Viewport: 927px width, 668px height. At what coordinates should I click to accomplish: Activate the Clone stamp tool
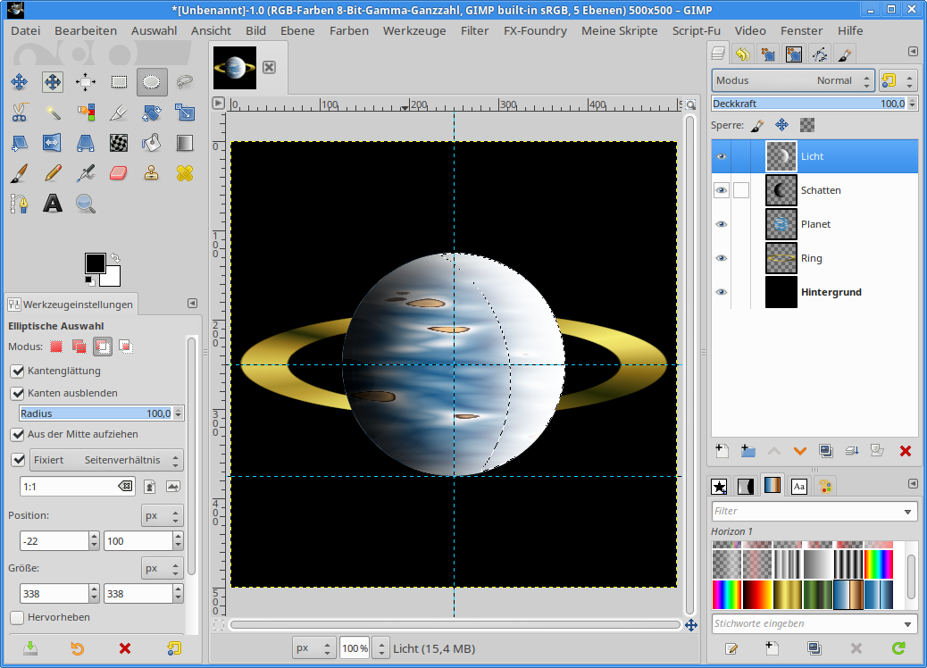coord(152,172)
